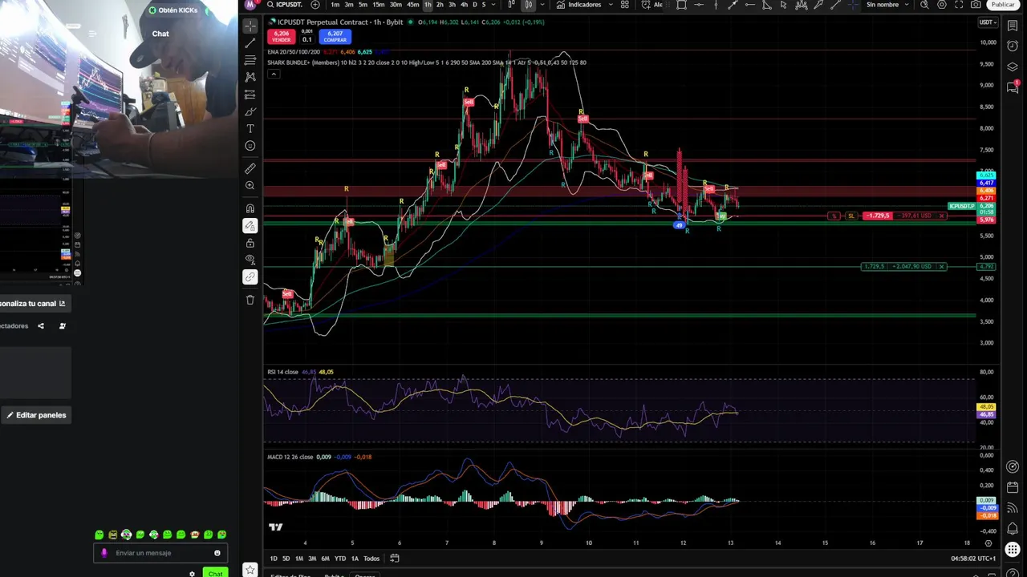Select the 1D date range
Image resolution: width=1027 pixels, height=577 pixels.
(274, 559)
